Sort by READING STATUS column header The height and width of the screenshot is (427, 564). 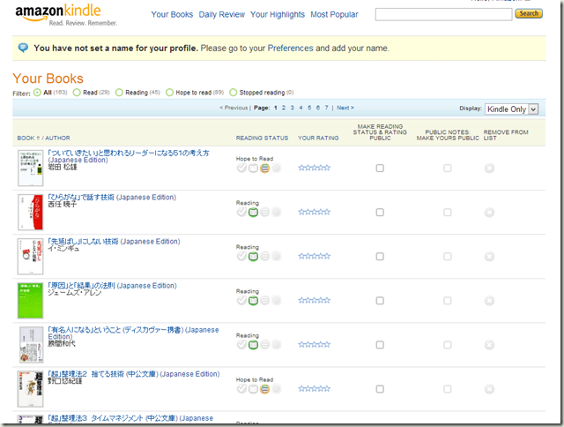point(262,138)
